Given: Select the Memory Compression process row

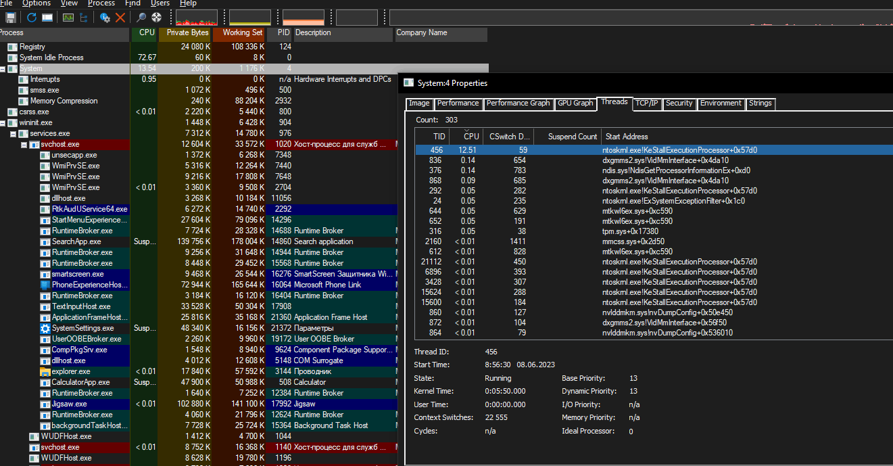Looking at the screenshot, I should [x=243, y=101].
